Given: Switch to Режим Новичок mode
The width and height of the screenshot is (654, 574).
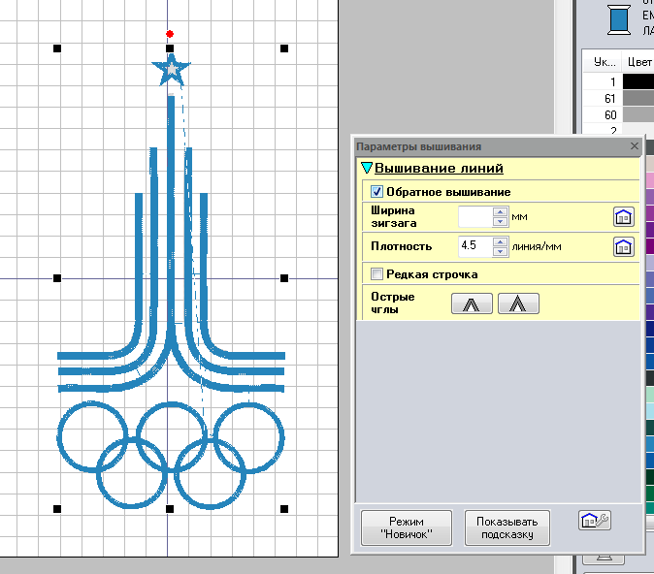Looking at the screenshot, I should (407, 527).
